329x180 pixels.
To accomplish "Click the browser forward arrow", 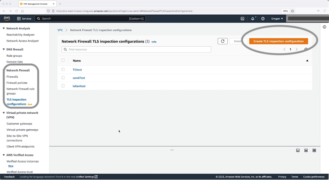I will point(10,11).
